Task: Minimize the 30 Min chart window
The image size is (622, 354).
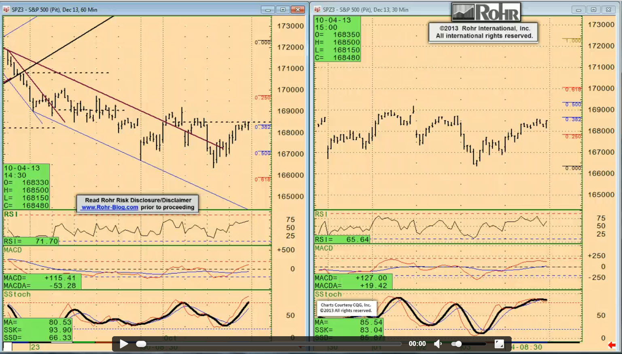Action: click(x=578, y=10)
